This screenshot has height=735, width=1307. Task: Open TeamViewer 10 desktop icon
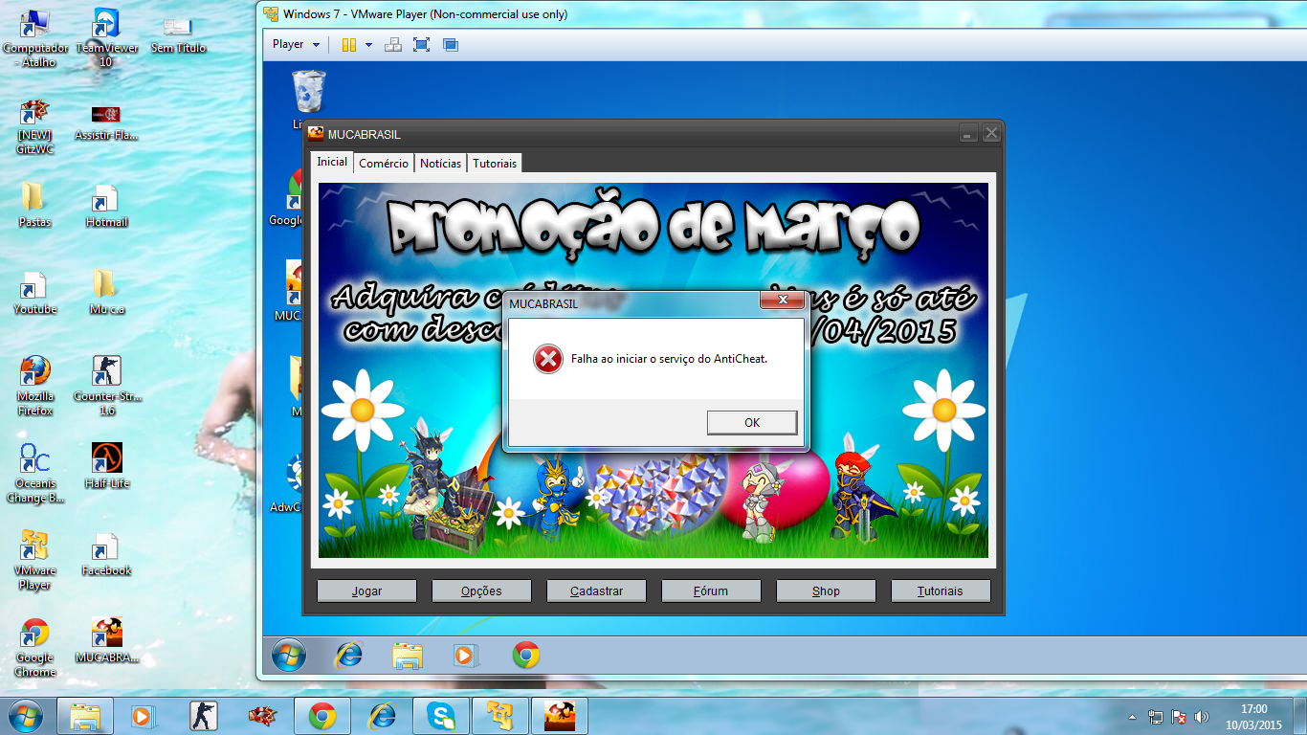pyautogui.click(x=106, y=25)
